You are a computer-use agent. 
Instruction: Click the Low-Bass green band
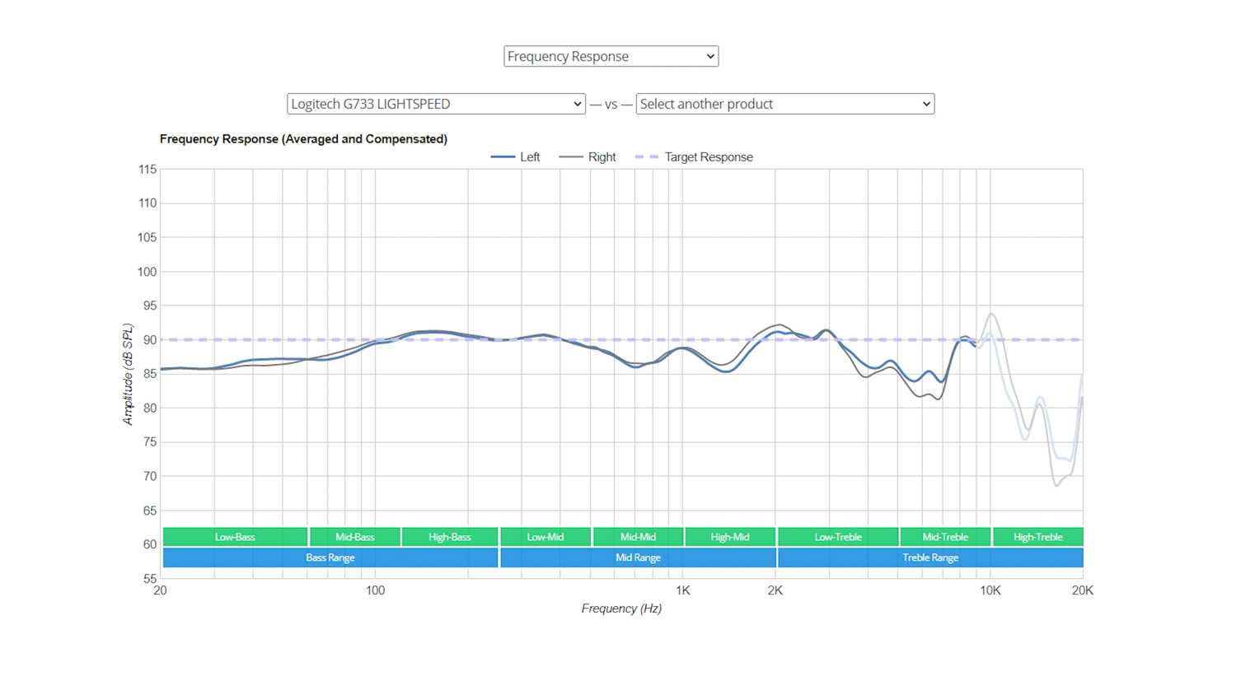(x=235, y=537)
